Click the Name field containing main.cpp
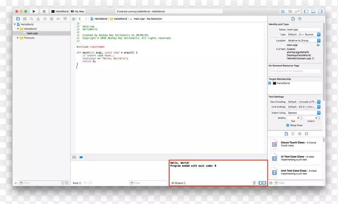 click(x=303, y=30)
